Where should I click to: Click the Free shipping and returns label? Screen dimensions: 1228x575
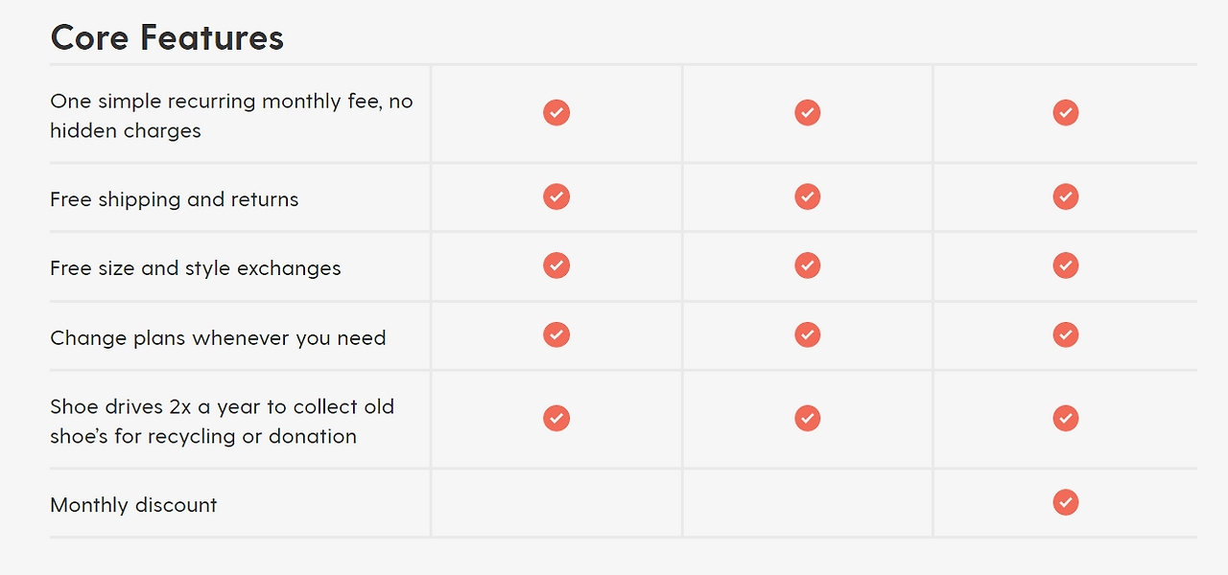tap(174, 199)
